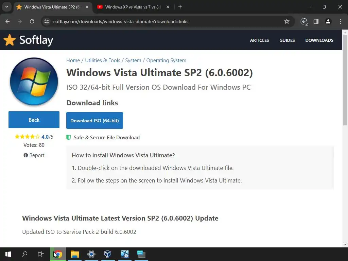Open the XP virtual machine taskbar icon
348x261 pixels.
click(x=124, y=254)
